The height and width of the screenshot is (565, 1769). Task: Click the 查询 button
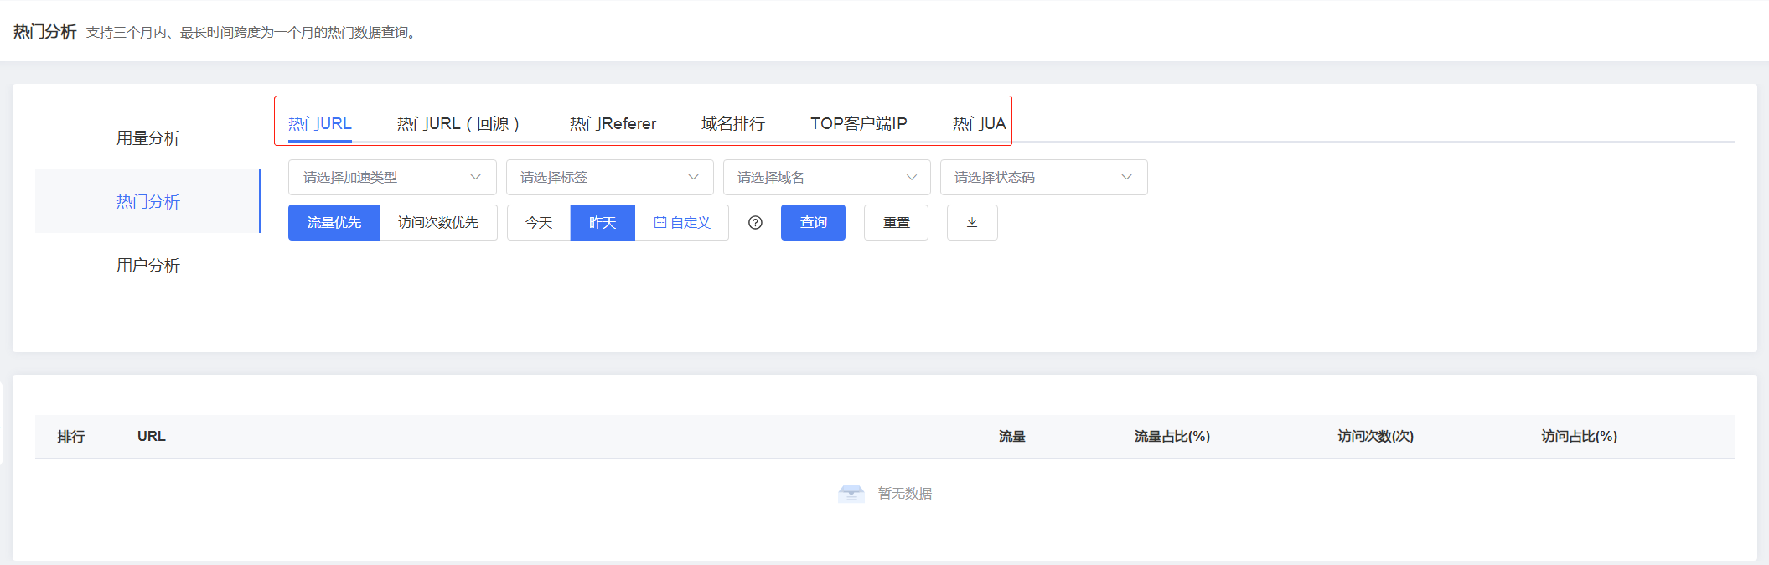pos(813,223)
